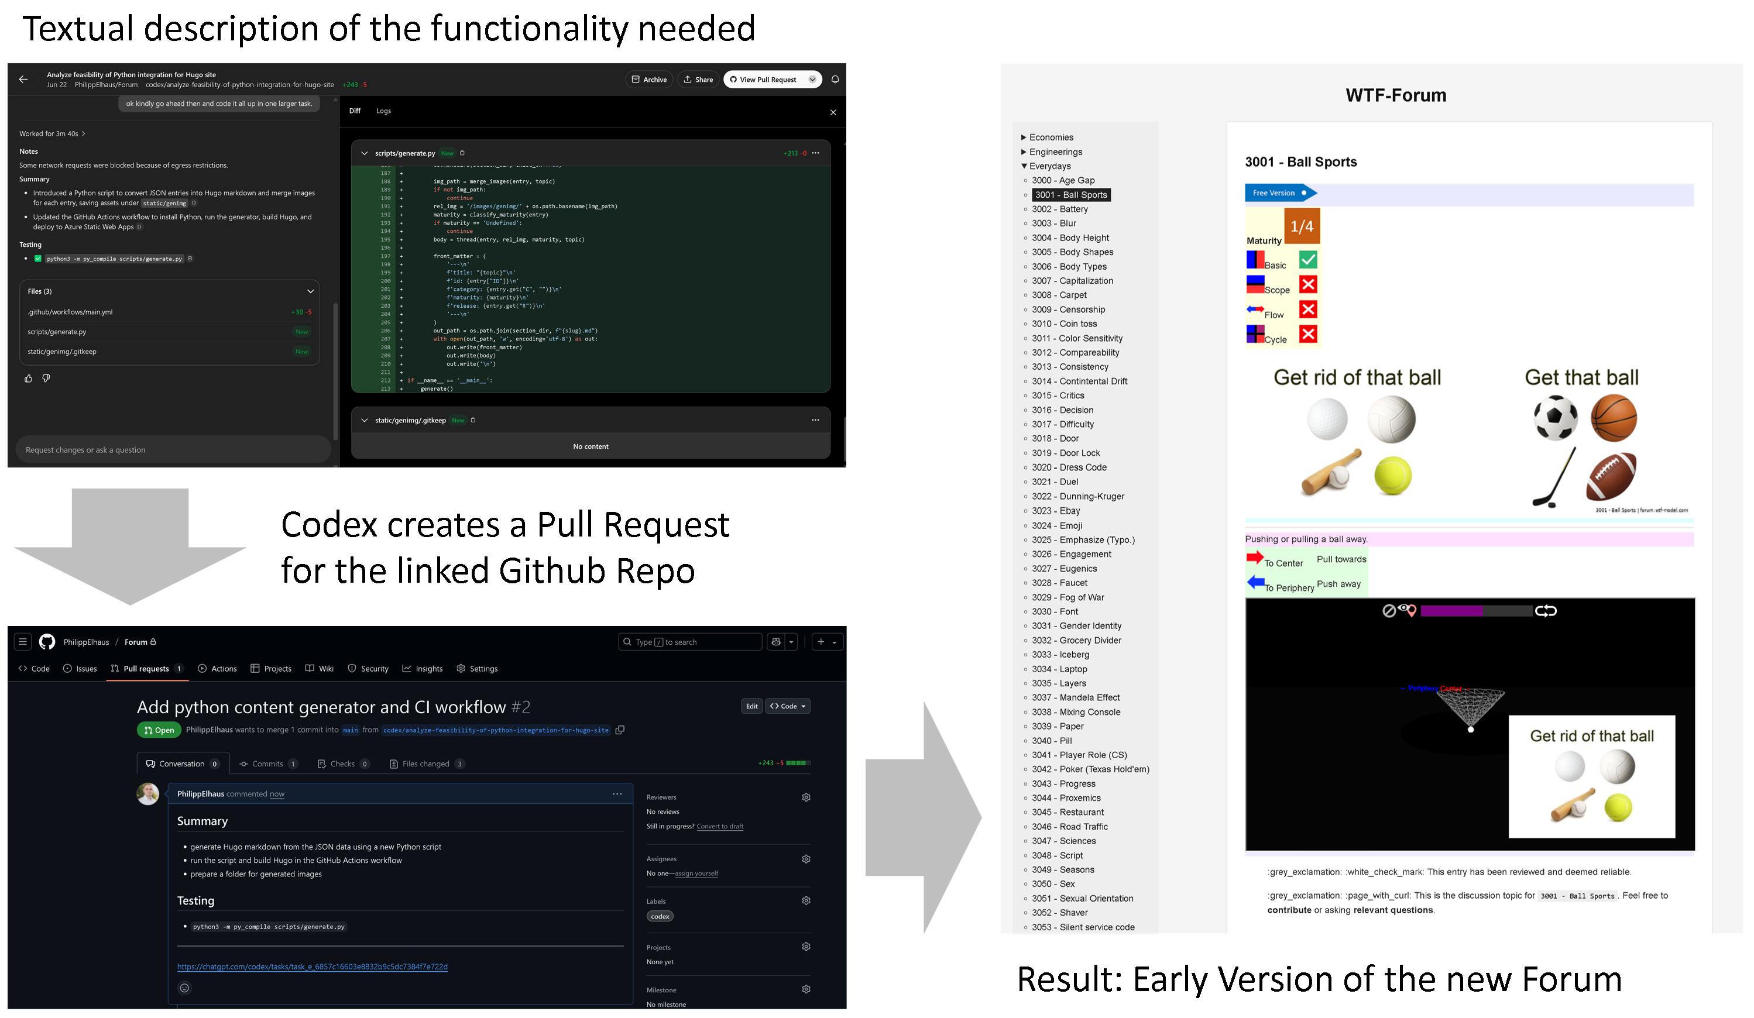Collapse the Files (3) list in Codex
Screen dimensions: 1754x1018
click(x=310, y=291)
